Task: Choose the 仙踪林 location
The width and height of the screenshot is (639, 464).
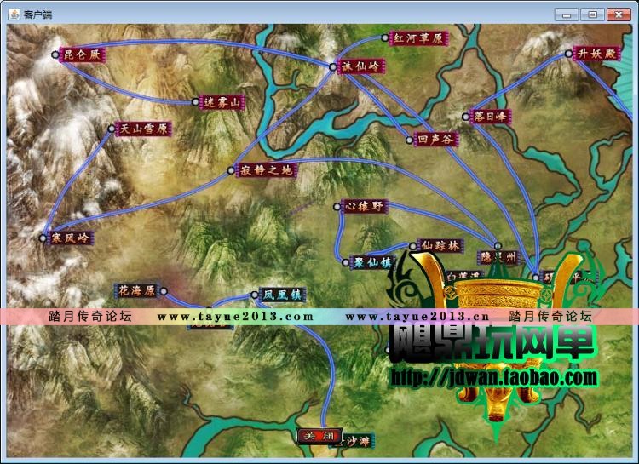Action: click(x=439, y=245)
